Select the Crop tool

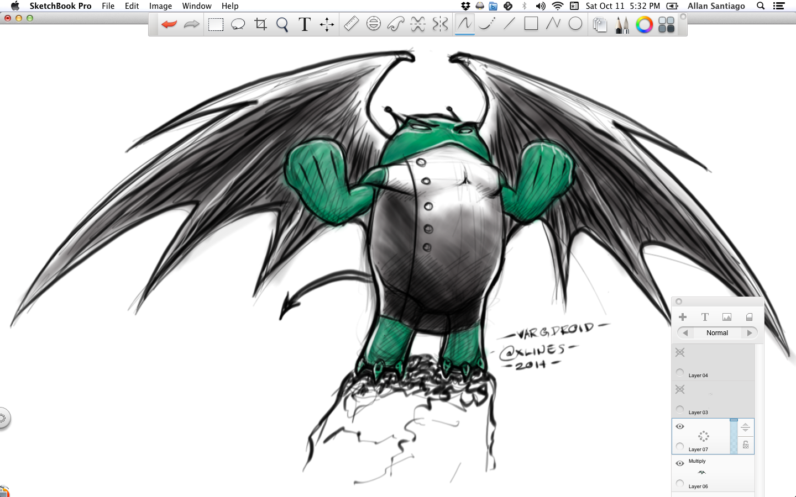260,24
